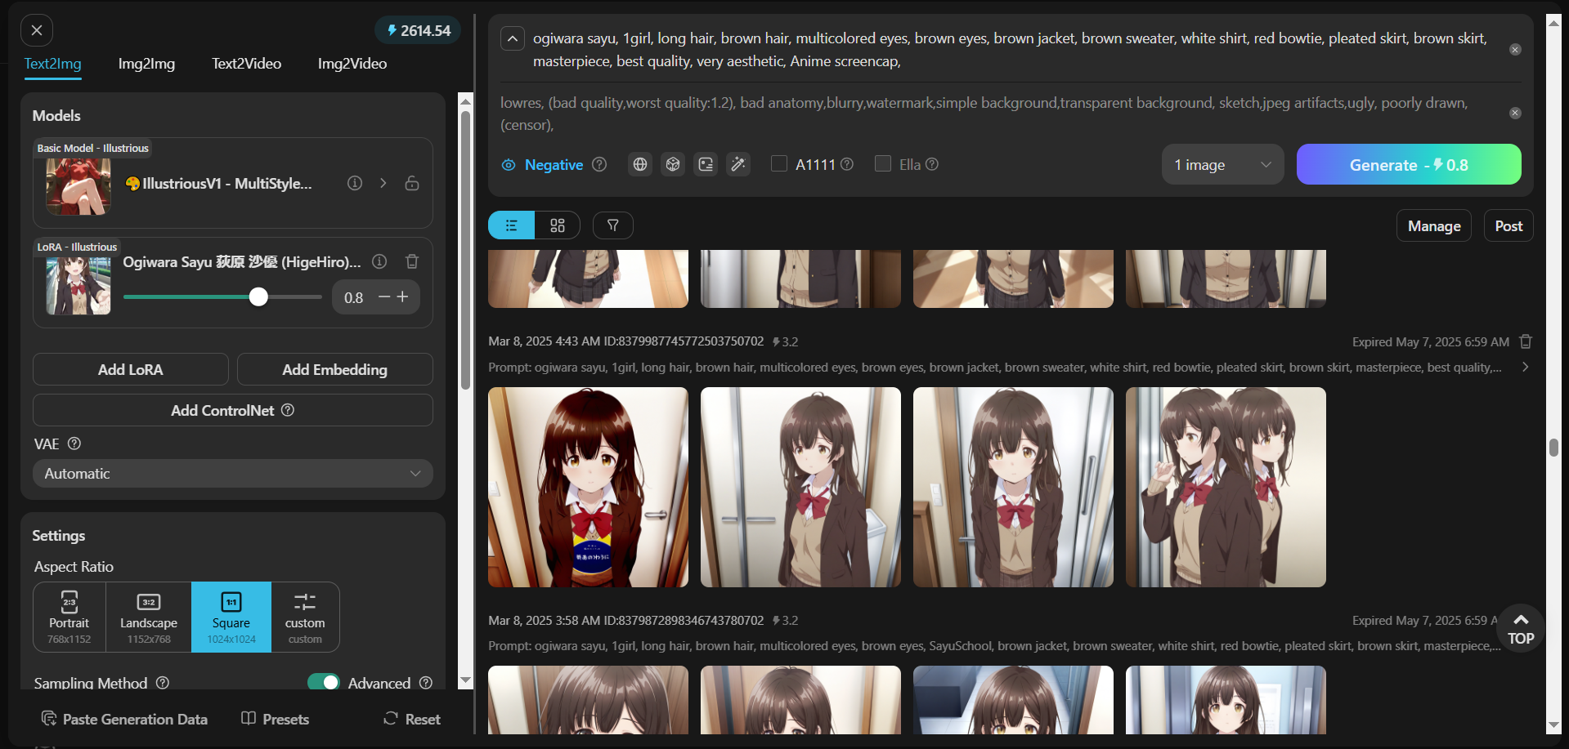Open Presets
Image resolution: width=1569 pixels, height=749 pixels.
tap(276, 719)
